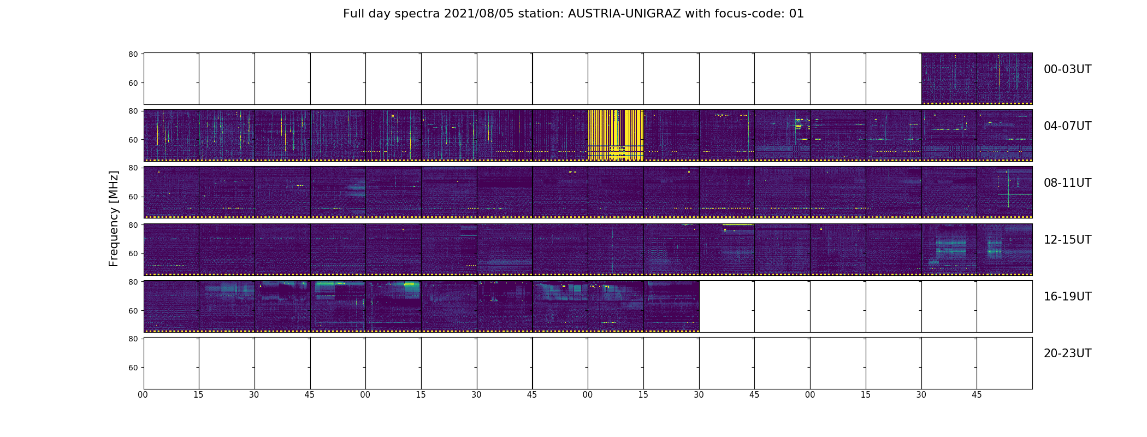Image resolution: width=1147 pixels, height=437 pixels.
Task: Select the "12-15UT" row label
Action: point(1067,240)
